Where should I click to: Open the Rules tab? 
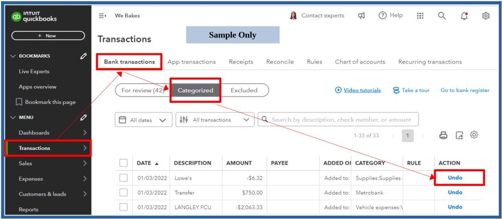[x=315, y=62]
